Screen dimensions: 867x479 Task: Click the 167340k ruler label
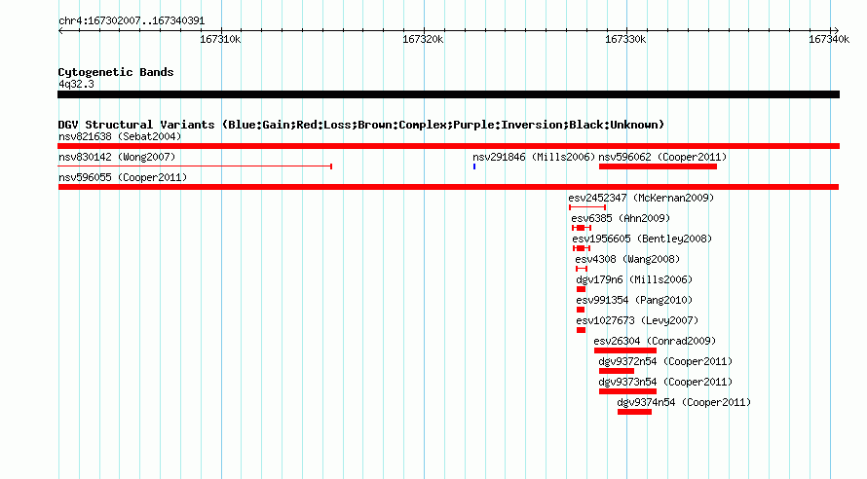[829, 39]
